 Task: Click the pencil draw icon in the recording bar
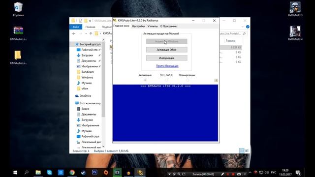coord(222,174)
